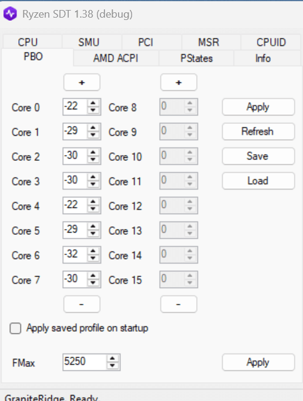Increase Core 1 offset with up arrow
This screenshot has height=401, width=303.
(x=93, y=127)
